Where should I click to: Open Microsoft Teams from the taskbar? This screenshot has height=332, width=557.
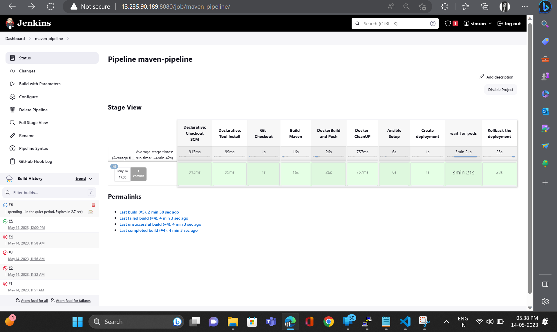pos(271,322)
